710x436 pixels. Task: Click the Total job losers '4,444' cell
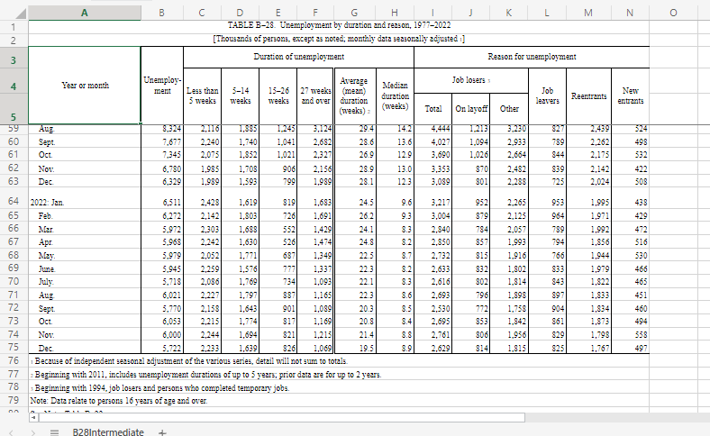pos(432,129)
